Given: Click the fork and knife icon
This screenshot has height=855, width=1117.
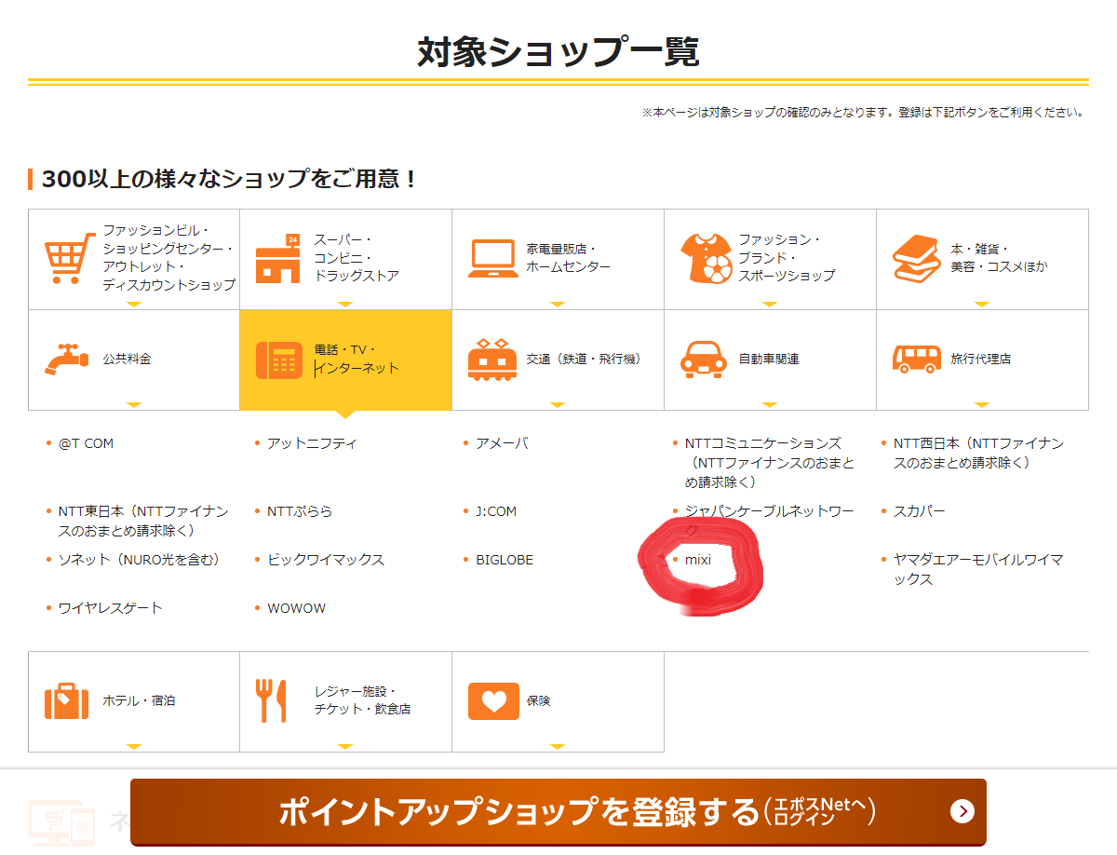Looking at the screenshot, I should point(271,700).
